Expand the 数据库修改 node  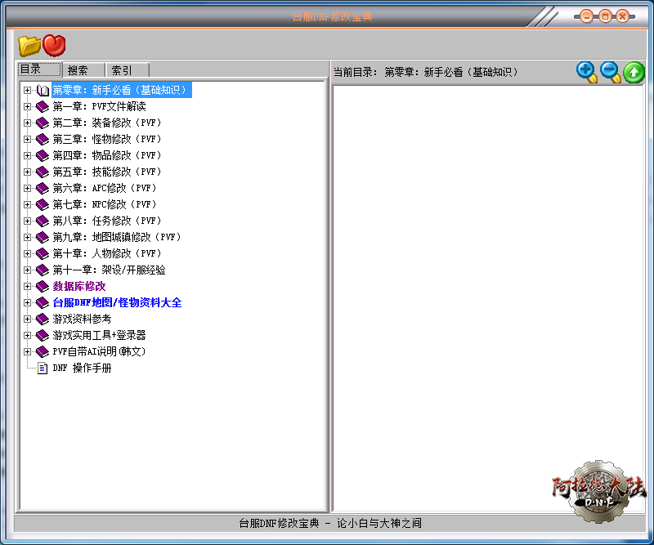click(27, 287)
